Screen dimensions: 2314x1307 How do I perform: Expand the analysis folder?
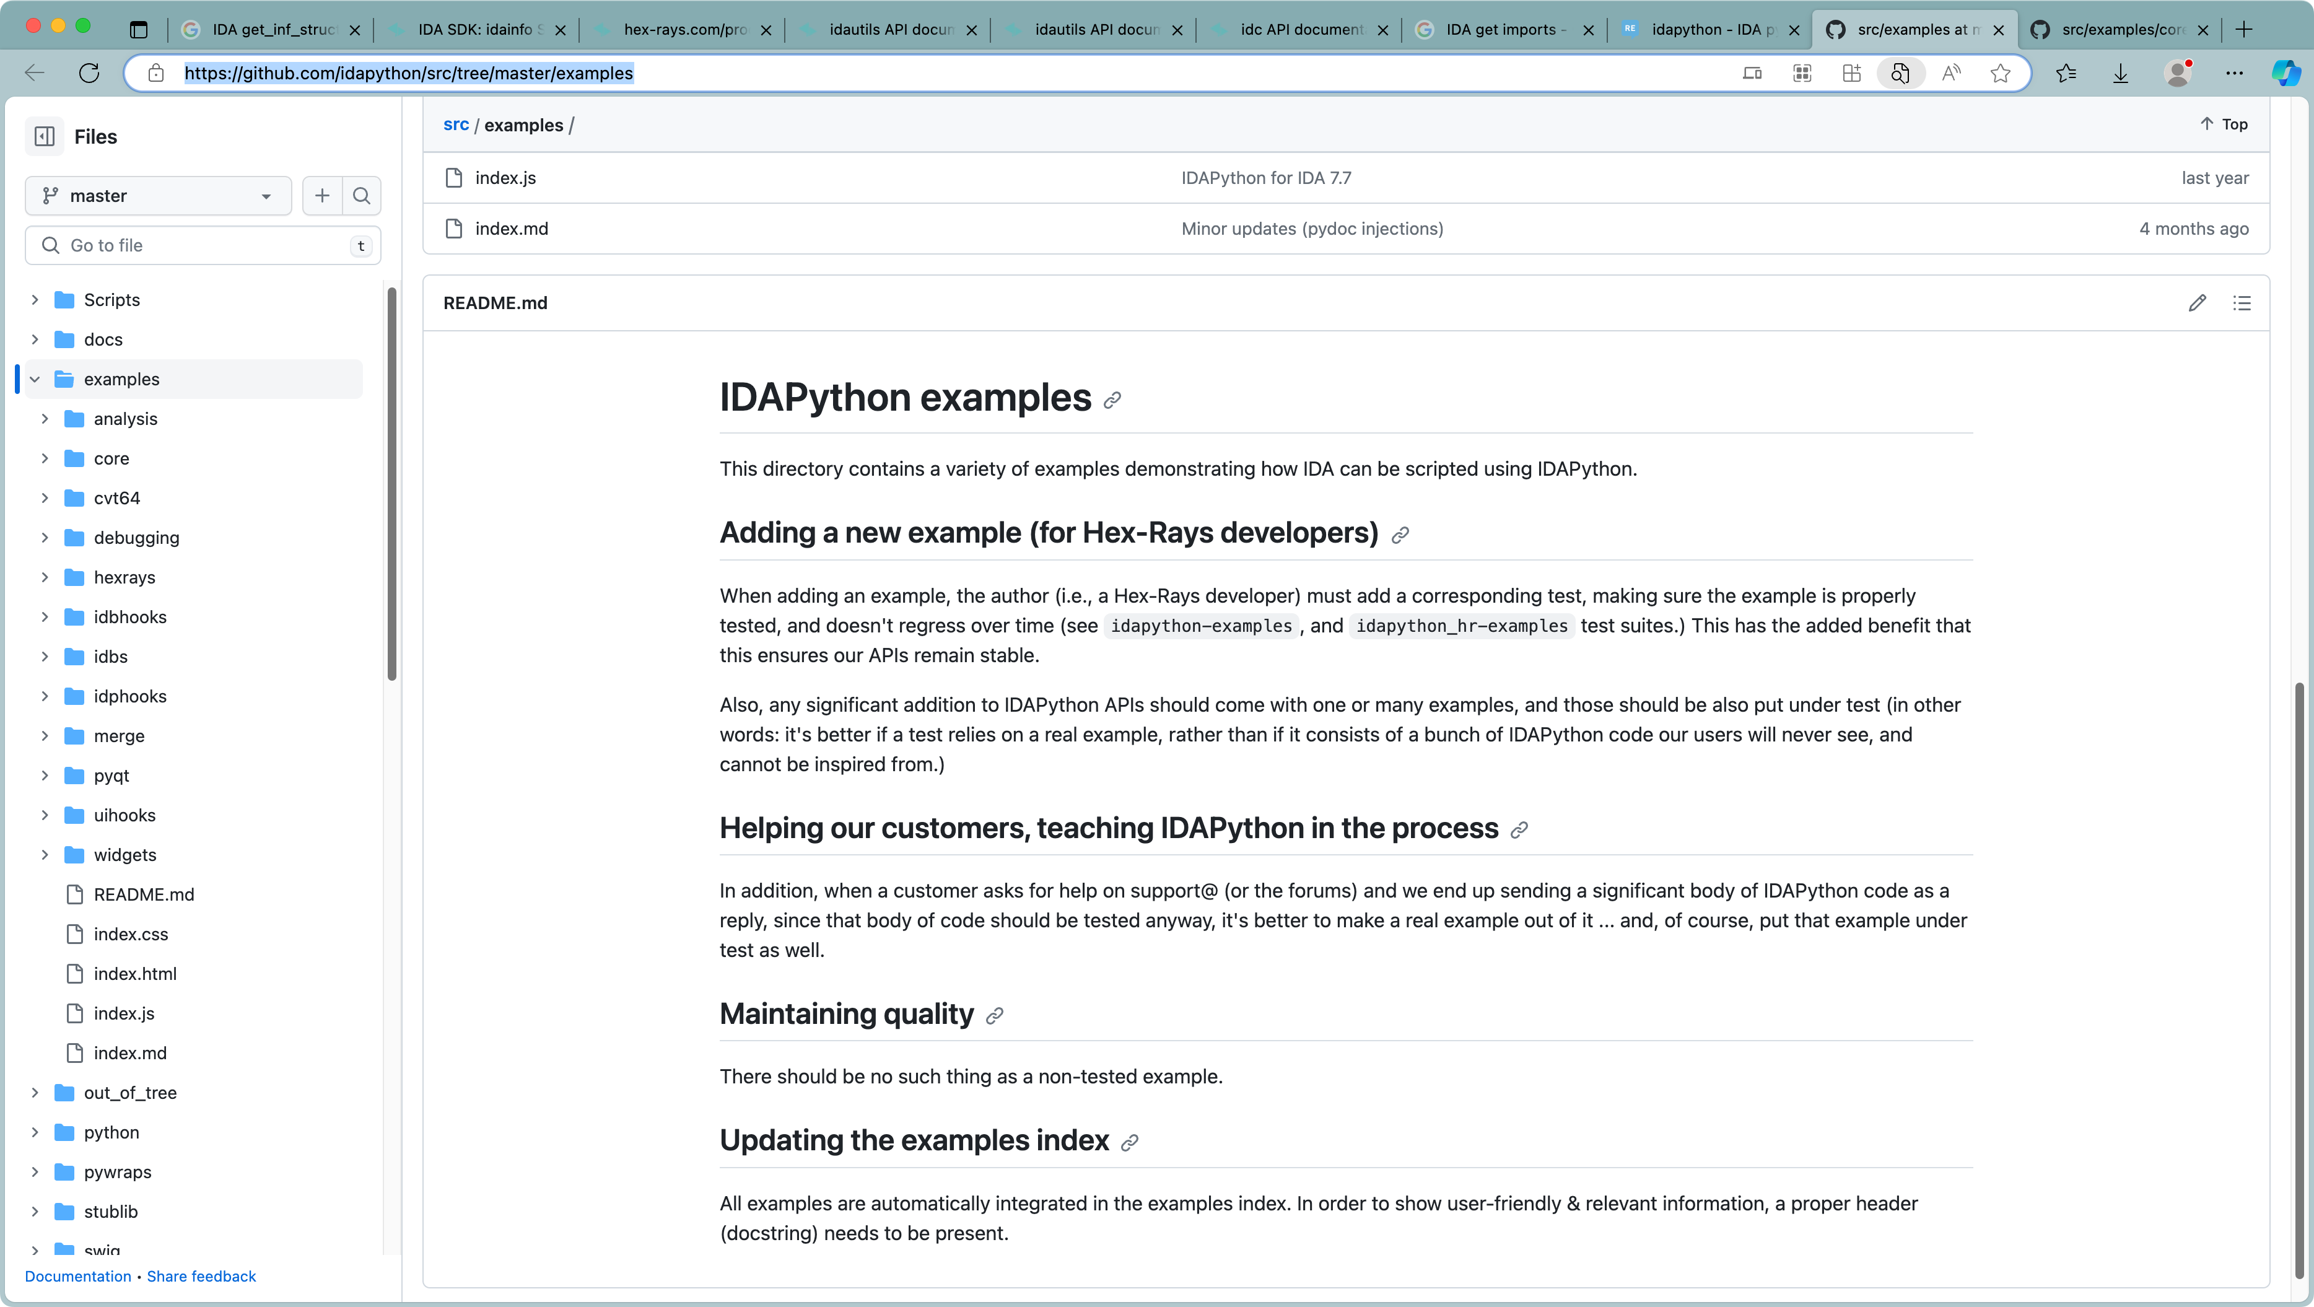coord(45,419)
